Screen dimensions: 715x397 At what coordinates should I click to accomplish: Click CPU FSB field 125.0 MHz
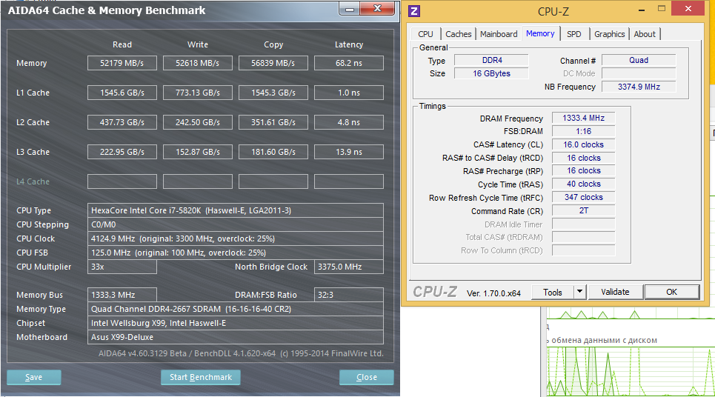coord(236,253)
